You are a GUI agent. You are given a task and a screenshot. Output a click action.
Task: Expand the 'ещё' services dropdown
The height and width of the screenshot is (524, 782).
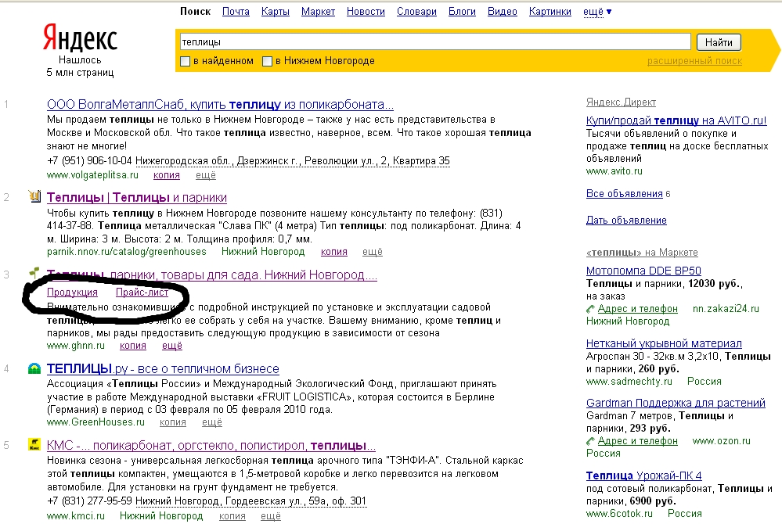pos(597,12)
